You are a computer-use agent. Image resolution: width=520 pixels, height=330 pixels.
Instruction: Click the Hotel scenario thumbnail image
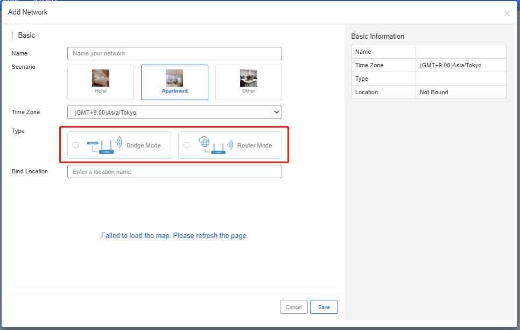coord(101,78)
